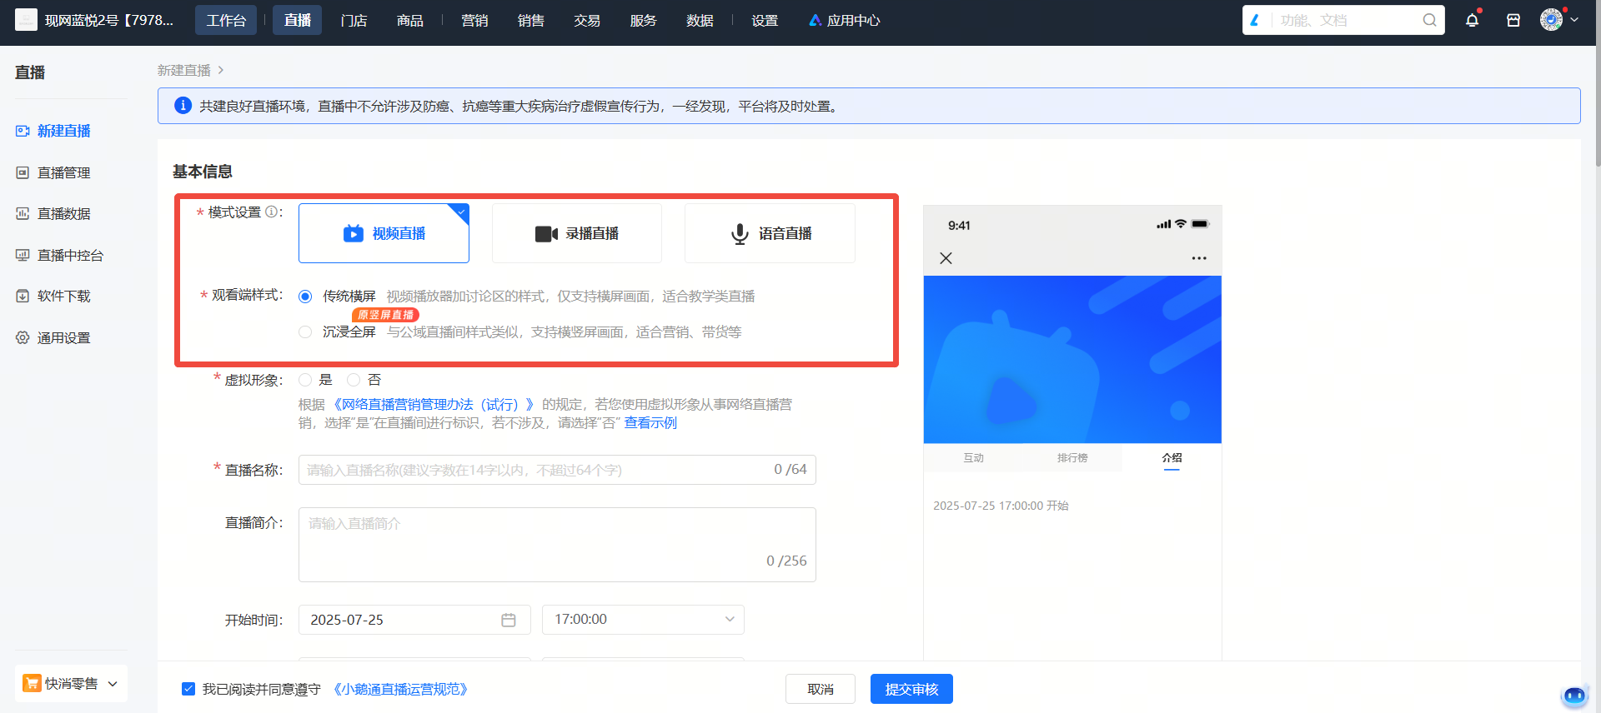The width and height of the screenshot is (1601, 713).
Task: Open the 直播 top menu
Action: click(297, 20)
